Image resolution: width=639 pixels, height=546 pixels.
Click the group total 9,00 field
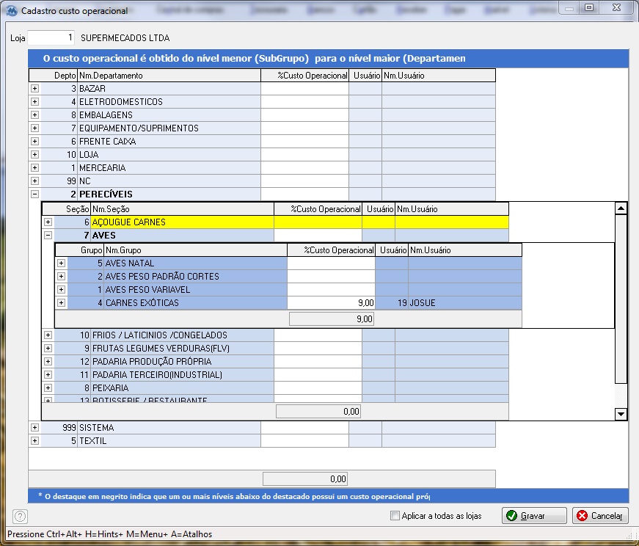tap(332, 319)
